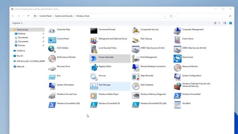Open the System Configuration icon
The image size is (238, 134).
(x=177, y=77)
